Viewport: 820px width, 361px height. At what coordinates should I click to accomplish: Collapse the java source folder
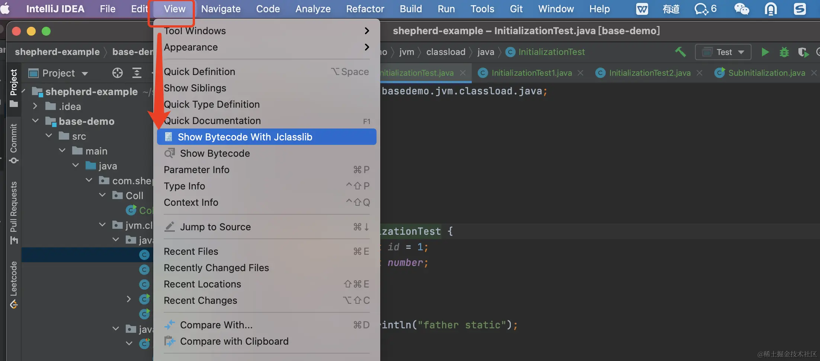coord(76,166)
